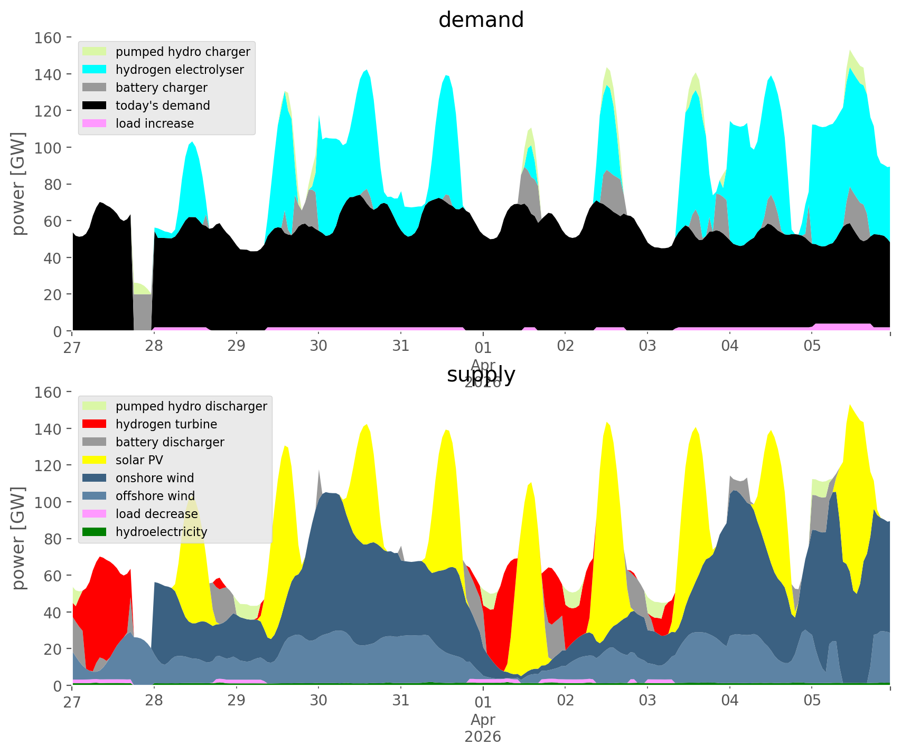Click date 30 on demand chart x-axis
Screen dimensions: 901x755
[x=318, y=347]
